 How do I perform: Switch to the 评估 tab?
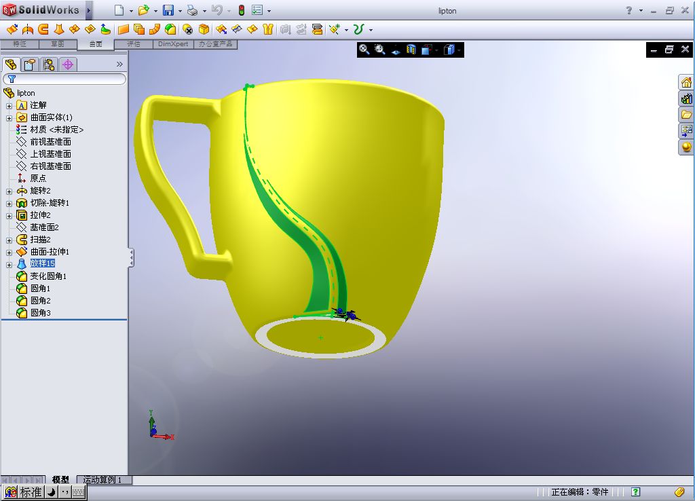click(x=134, y=44)
